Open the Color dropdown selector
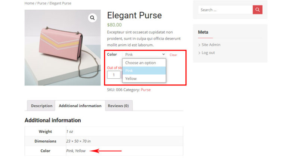Image resolution: width=287 pixels, height=159 pixels. [x=144, y=54]
